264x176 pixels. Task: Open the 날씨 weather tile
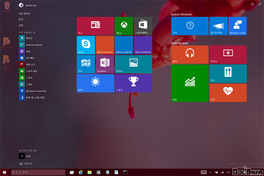click(95, 83)
